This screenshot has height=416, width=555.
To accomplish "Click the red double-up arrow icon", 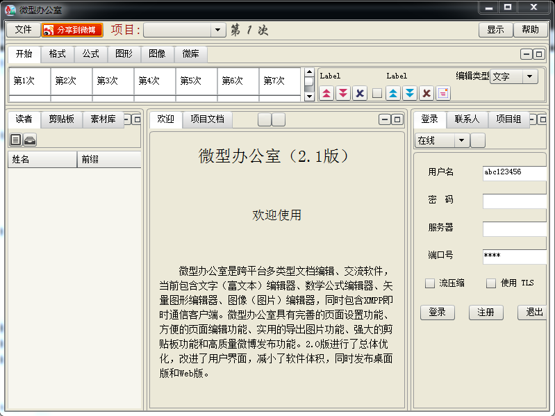I will click(326, 93).
